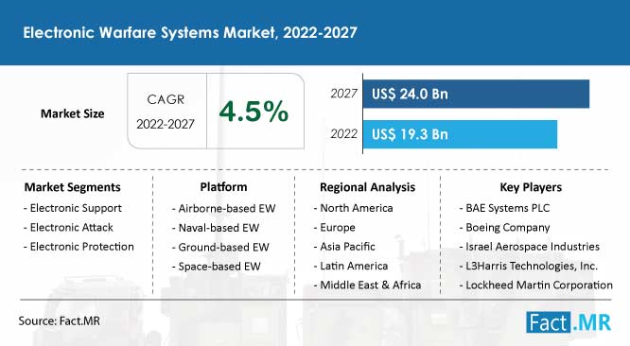Click the 'Platform' heading
The height and width of the screenshot is (346, 630).
point(224,187)
